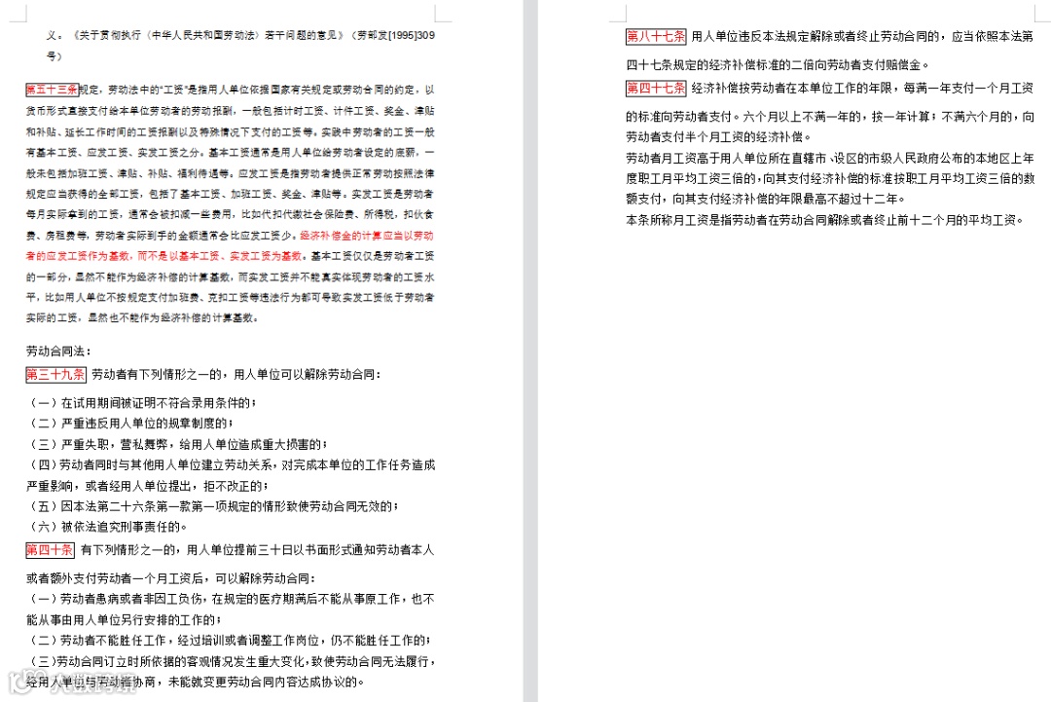Screen dimensions: 1051x702
Task: Click the line 四十七条规定的经济补偿标准的二倍
Action: click(779, 65)
